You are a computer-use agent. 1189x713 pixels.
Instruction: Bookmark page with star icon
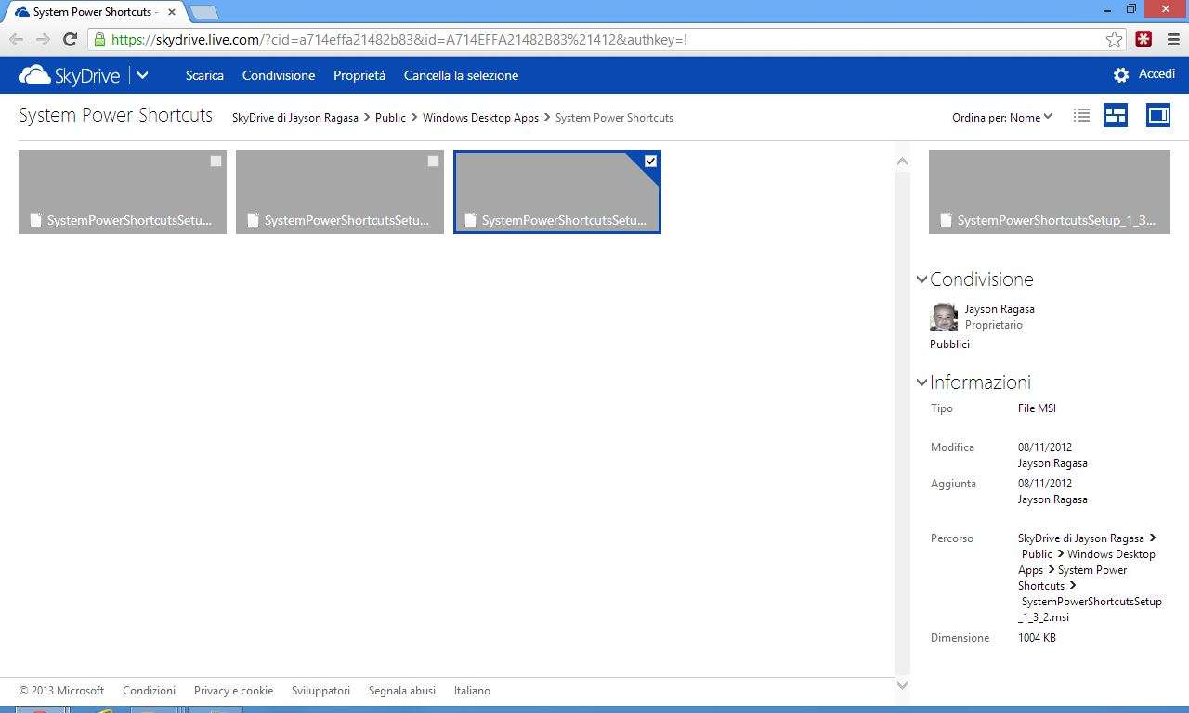tap(1114, 39)
